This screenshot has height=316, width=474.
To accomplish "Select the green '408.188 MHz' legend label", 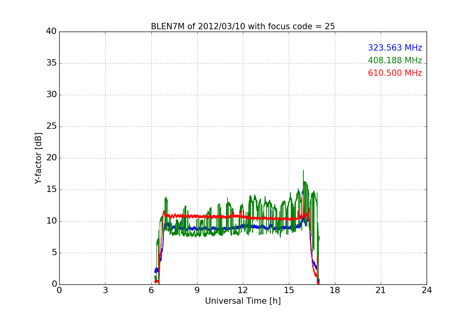I will pyautogui.click(x=395, y=60).
